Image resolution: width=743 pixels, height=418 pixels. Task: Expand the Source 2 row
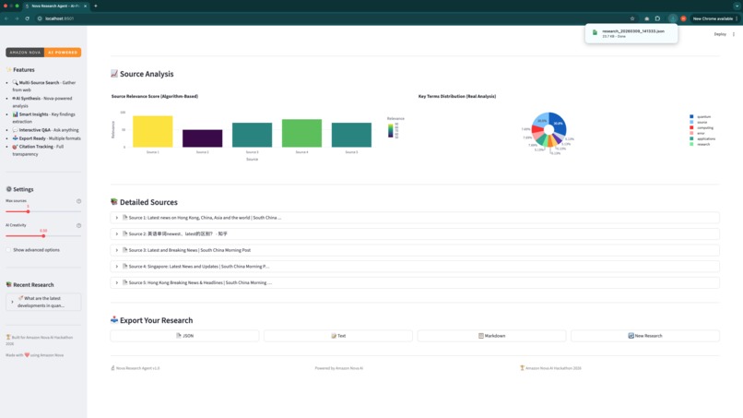[x=415, y=233]
